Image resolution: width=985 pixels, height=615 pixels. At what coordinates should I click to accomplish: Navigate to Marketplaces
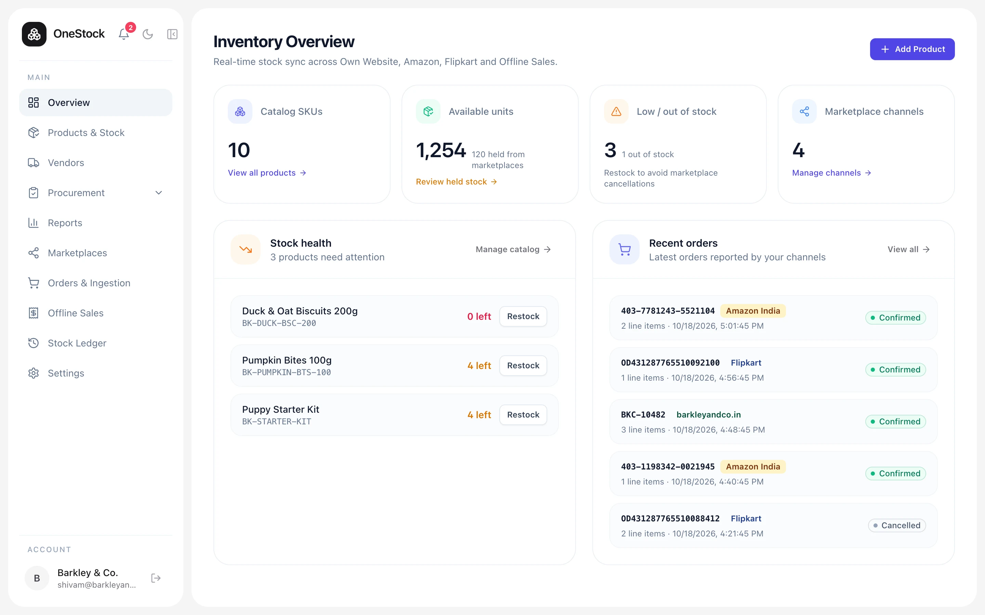click(96, 253)
